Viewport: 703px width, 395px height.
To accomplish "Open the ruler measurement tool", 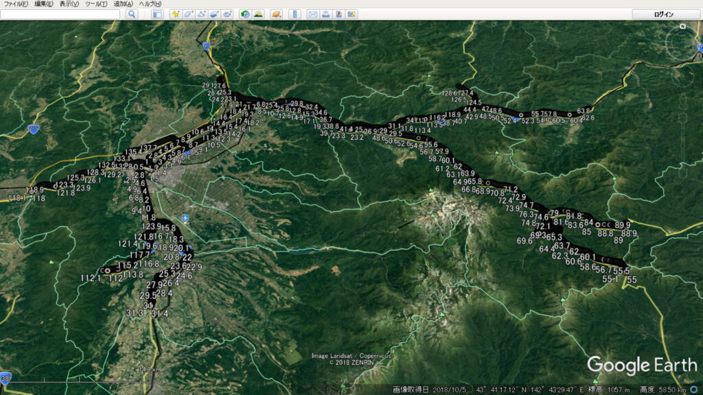I will [x=295, y=14].
